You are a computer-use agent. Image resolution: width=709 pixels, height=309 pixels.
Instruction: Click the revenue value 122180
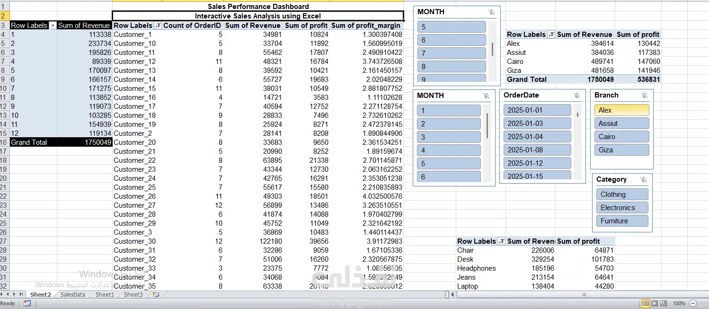point(269,241)
